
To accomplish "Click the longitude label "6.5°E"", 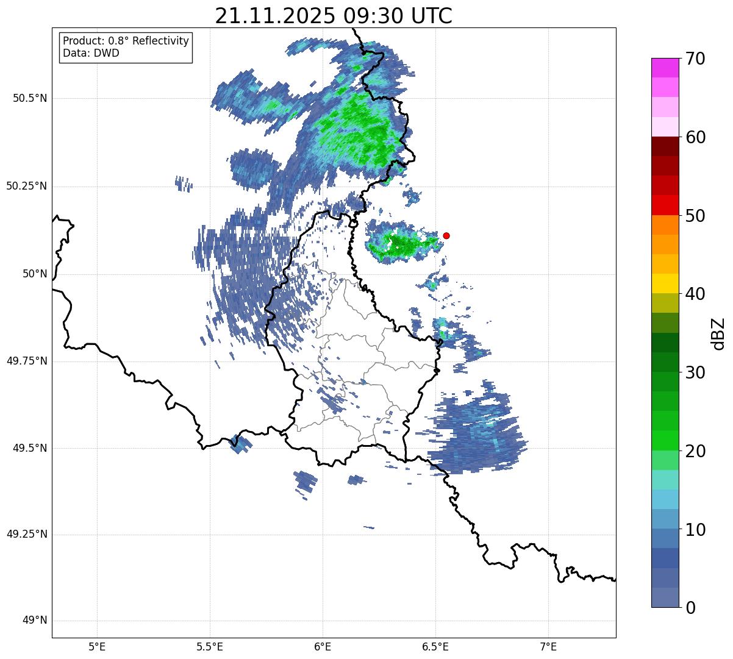I will click(x=436, y=647).
